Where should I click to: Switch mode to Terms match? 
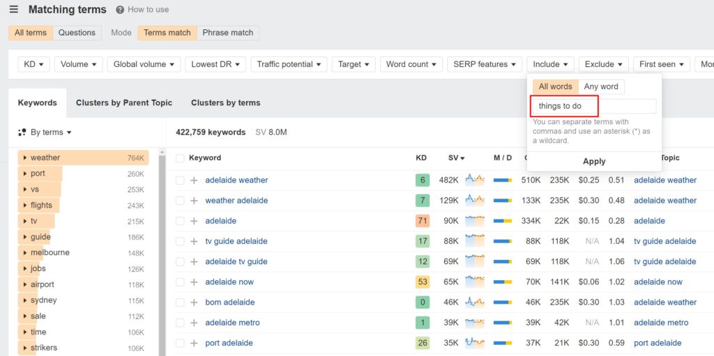167,33
